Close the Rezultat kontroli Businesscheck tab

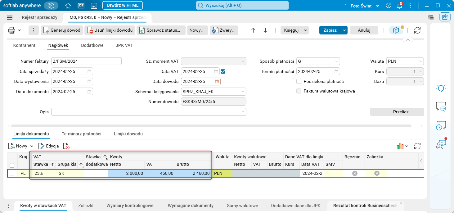tap(401, 204)
